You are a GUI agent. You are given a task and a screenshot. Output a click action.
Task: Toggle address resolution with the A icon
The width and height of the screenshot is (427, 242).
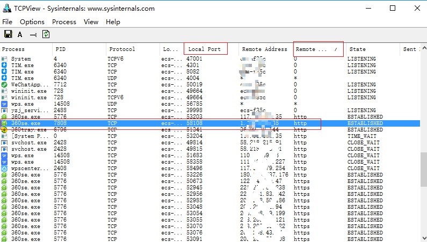point(20,35)
